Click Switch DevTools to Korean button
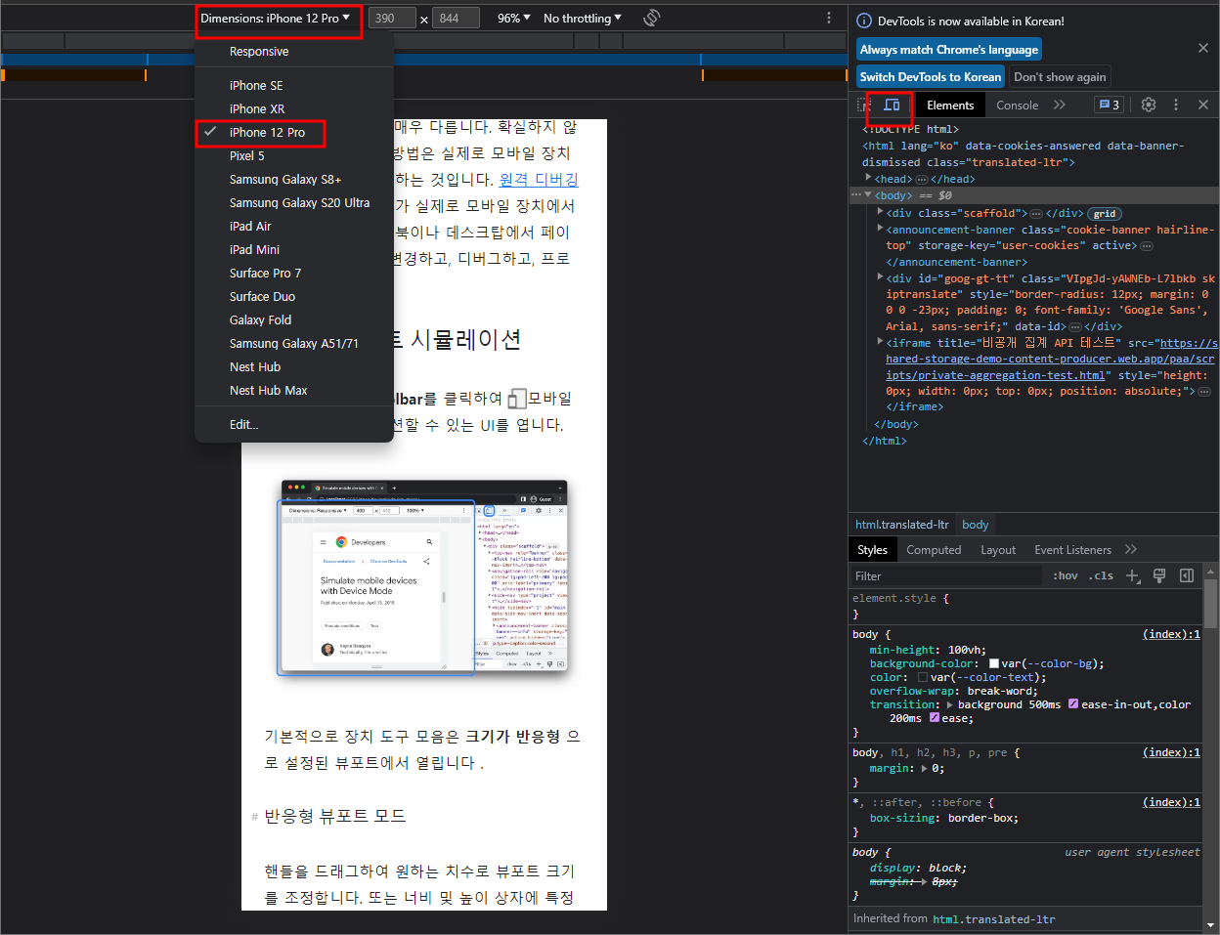The image size is (1220, 935). pos(931,76)
